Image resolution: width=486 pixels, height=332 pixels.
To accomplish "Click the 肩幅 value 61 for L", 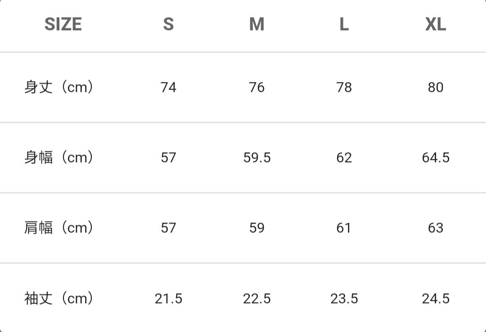I will [x=344, y=228].
